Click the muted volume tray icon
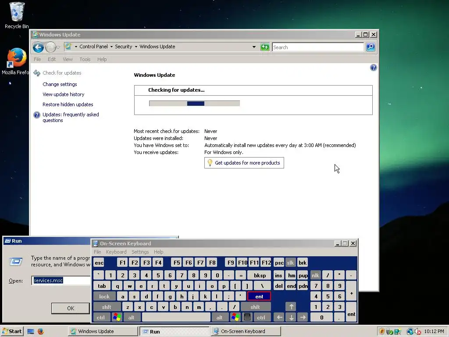449x337 pixels. (x=418, y=332)
